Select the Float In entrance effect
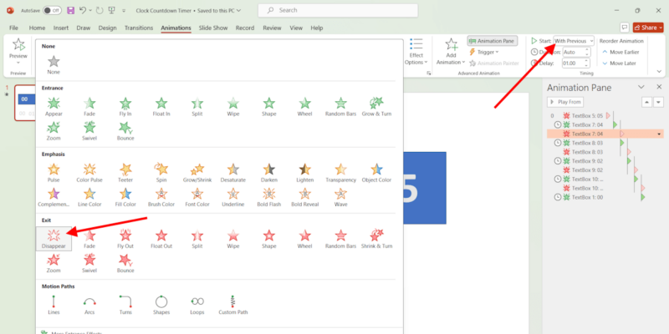 pyautogui.click(x=161, y=107)
